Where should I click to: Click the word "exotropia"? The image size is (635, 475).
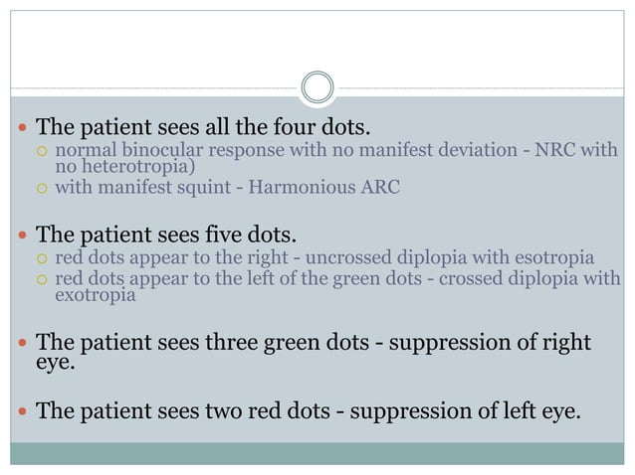93,295
